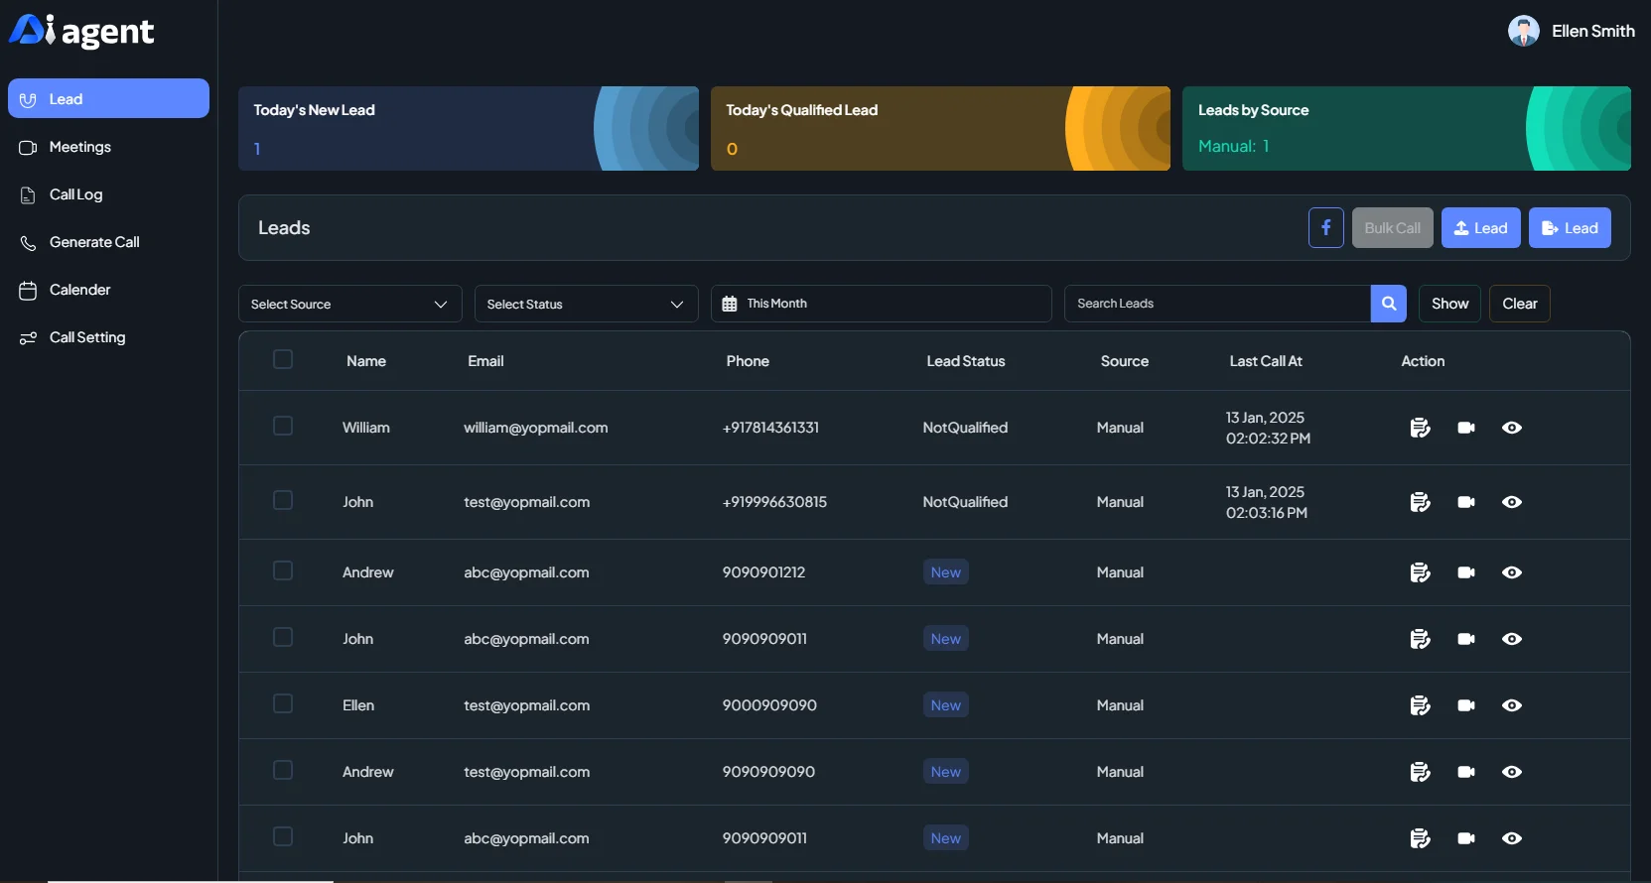The height and width of the screenshot is (883, 1651).
Task: View William's lead details eye icon
Action: pyautogui.click(x=1512, y=428)
